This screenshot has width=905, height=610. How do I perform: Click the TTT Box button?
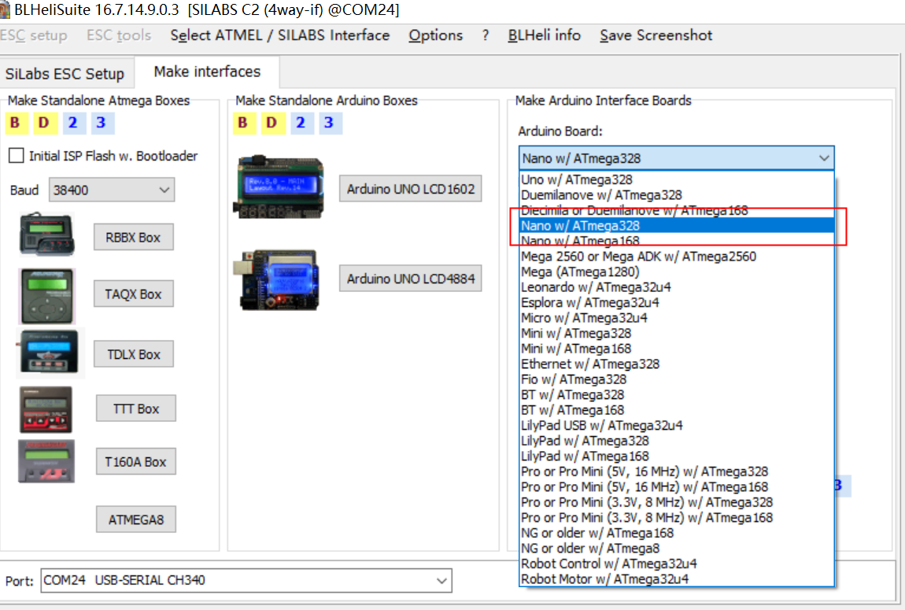click(136, 409)
